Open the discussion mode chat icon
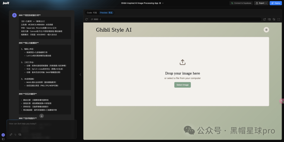Image resolution: width=284 pixels, height=142 pixels. (x=20, y=135)
